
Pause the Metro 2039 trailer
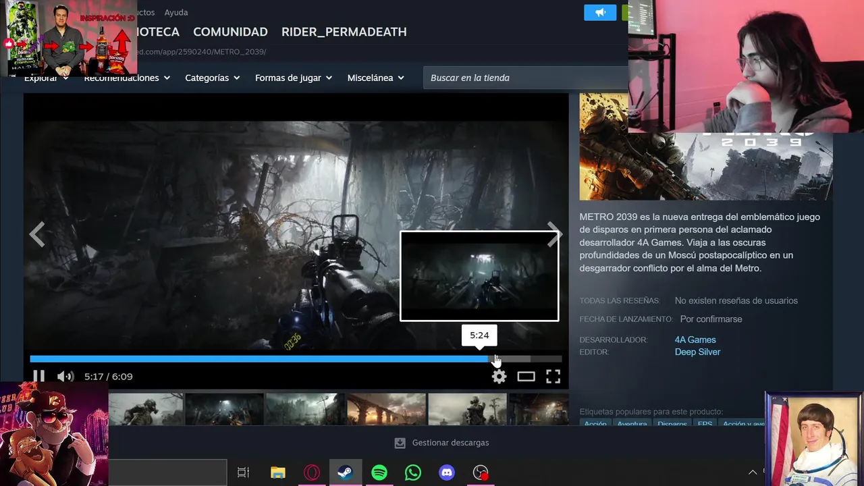(x=39, y=377)
